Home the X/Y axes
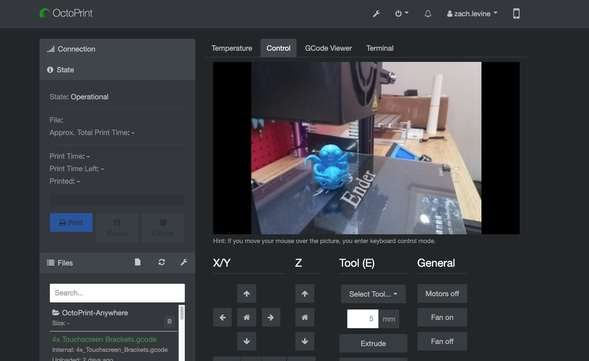 pyautogui.click(x=246, y=318)
